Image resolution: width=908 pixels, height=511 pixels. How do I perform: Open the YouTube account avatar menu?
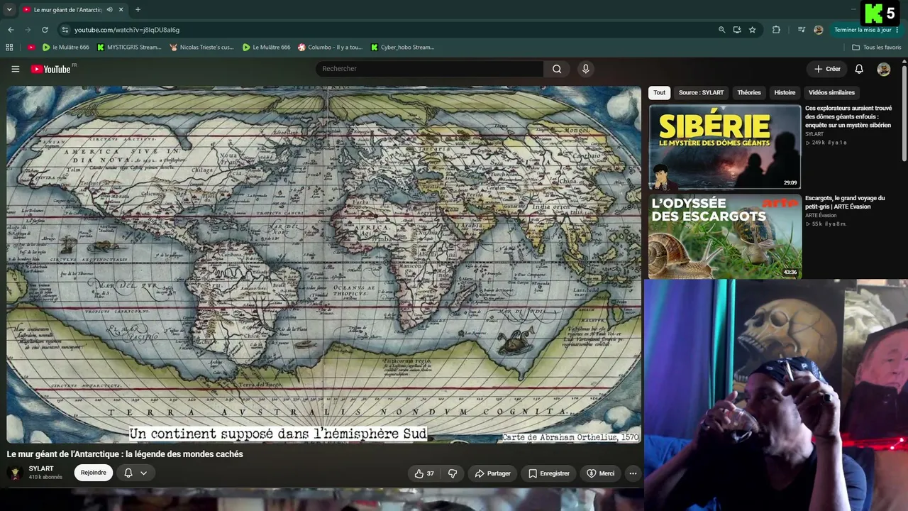(883, 69)
